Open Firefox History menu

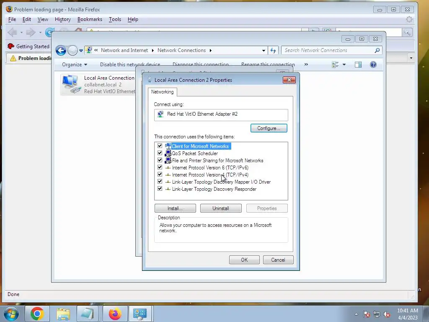pyautogui.click(x=63, y=19)
